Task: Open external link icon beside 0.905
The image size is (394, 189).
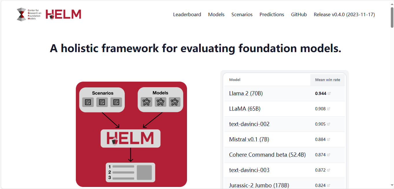Action: [328, 124]
